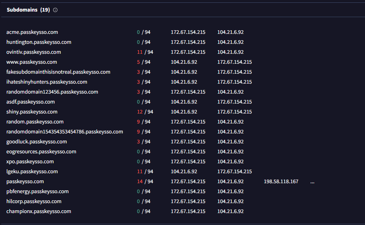This screenshot has width=365, height=225.
Task: Click the 0 / 94 score for championx
Action: pyautogui.click(x=144, y=211)
